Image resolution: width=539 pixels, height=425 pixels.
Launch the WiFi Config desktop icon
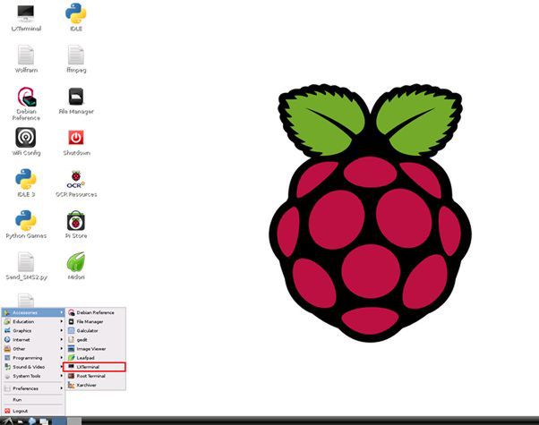(x=25, y=138)
